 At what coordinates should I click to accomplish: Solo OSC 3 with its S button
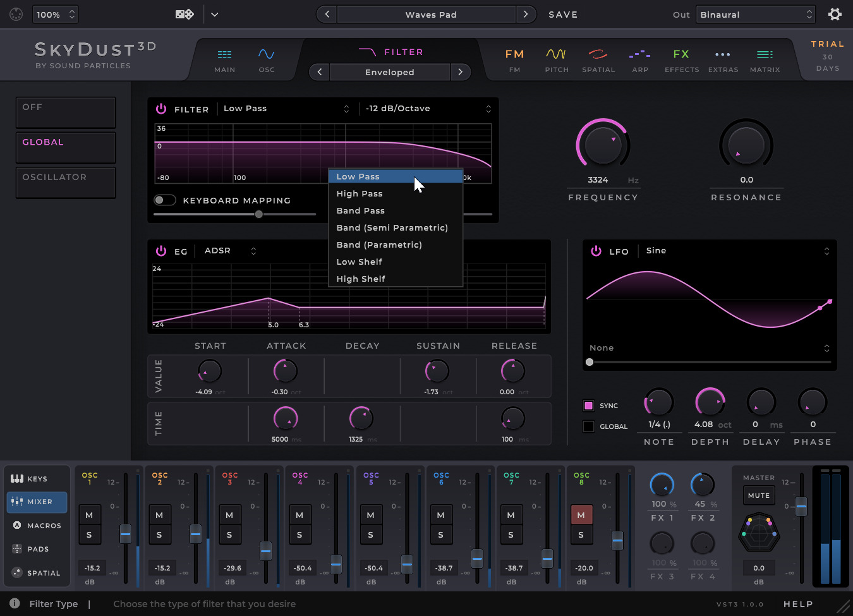pos(229,534)
